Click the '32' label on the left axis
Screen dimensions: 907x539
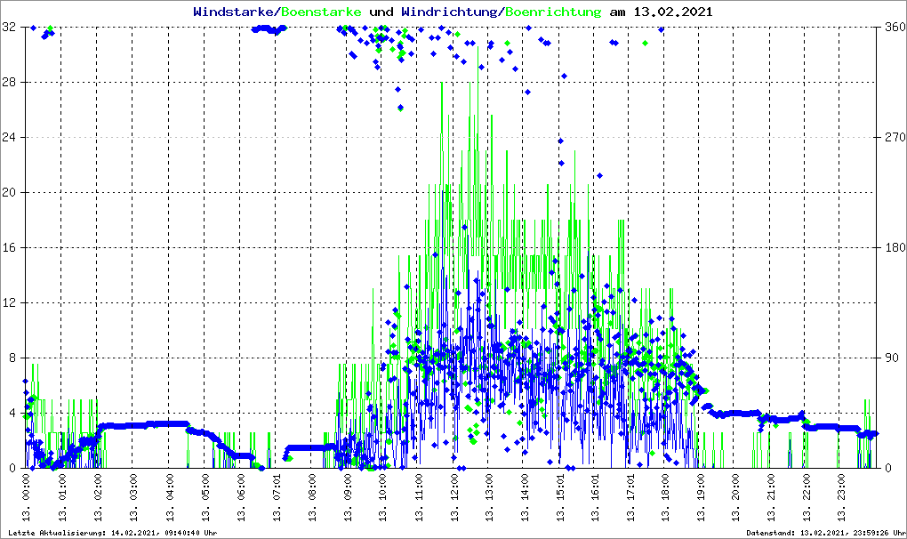pos(10,28)
